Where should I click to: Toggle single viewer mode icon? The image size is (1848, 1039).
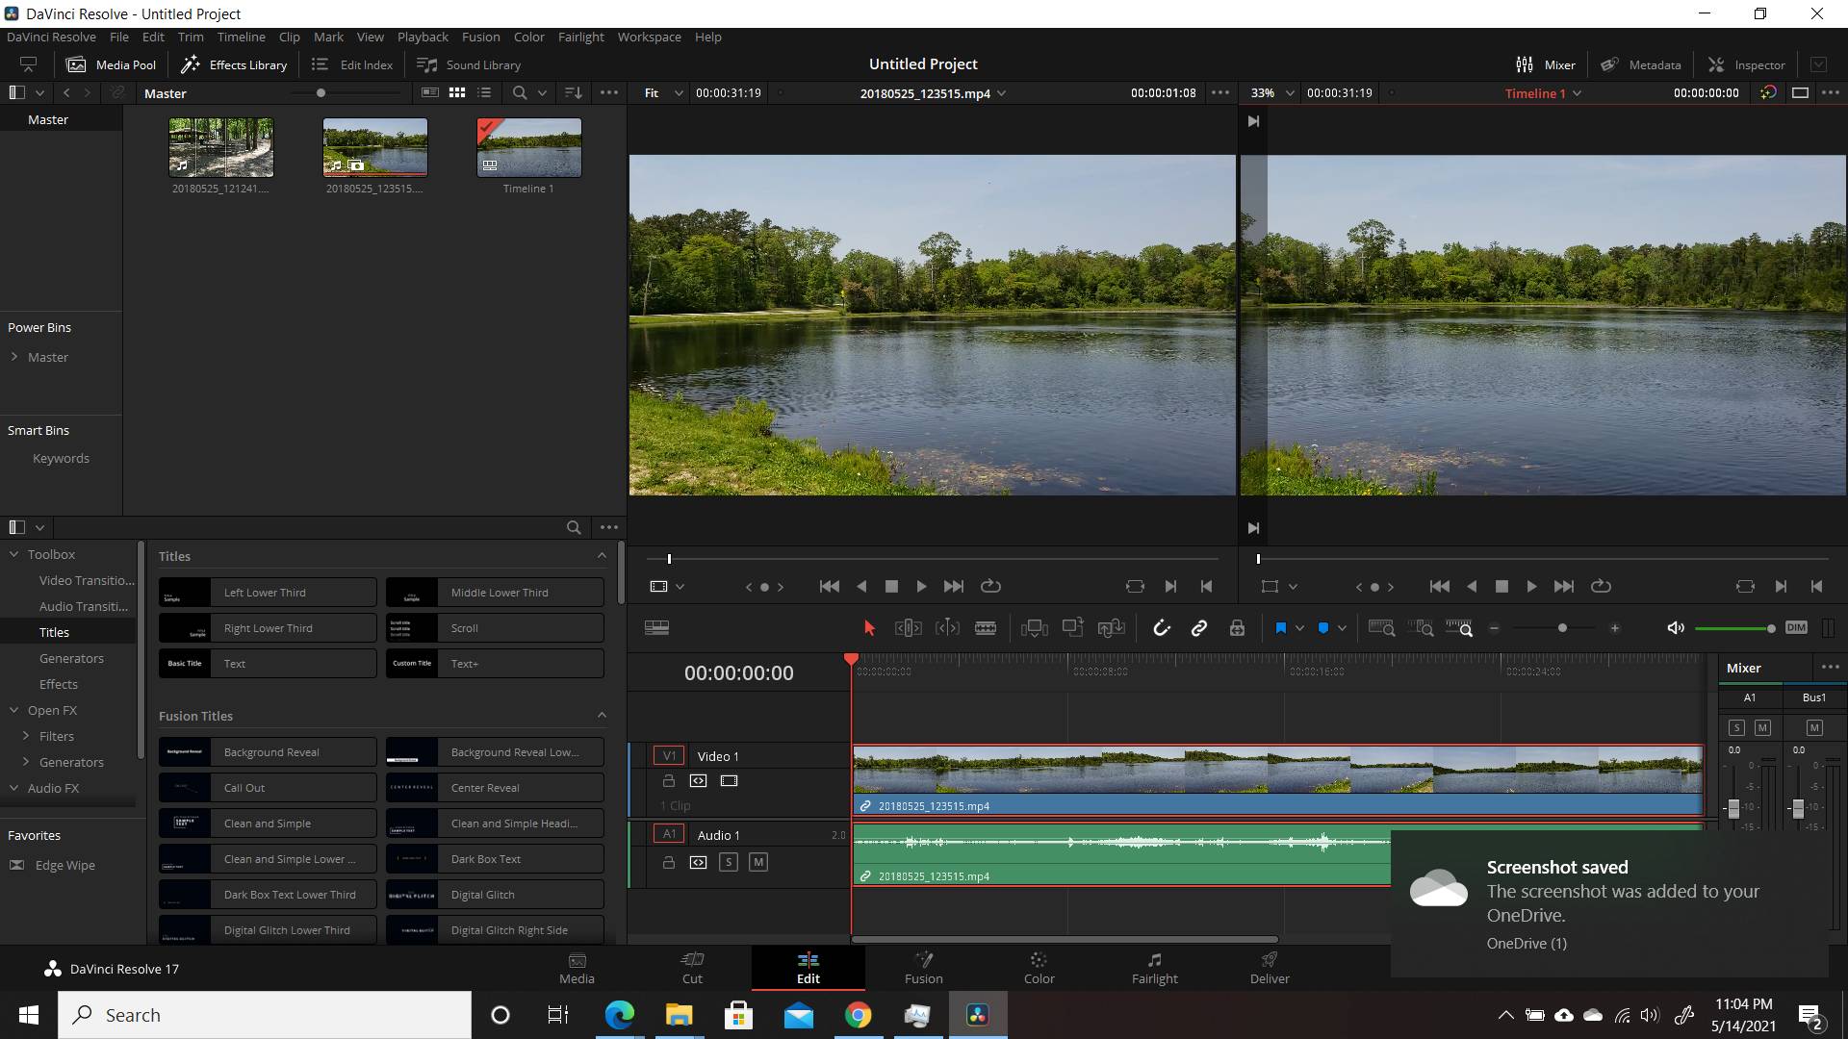click(1800, 93)
